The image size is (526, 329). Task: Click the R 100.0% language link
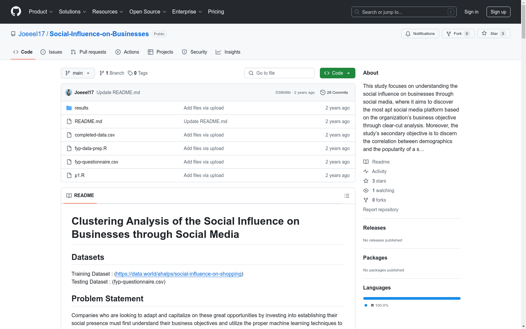point(376,305)
